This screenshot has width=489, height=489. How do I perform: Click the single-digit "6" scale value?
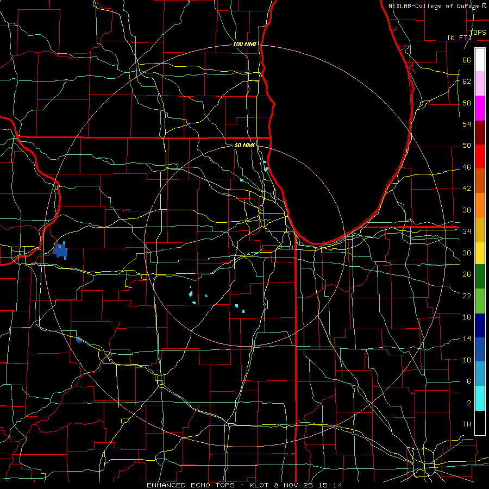pos(468,381)
